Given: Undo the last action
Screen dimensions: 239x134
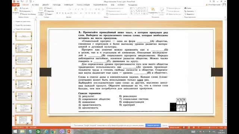Looking at the screenshot, I should pyautogui.click(x=22, y=1).
